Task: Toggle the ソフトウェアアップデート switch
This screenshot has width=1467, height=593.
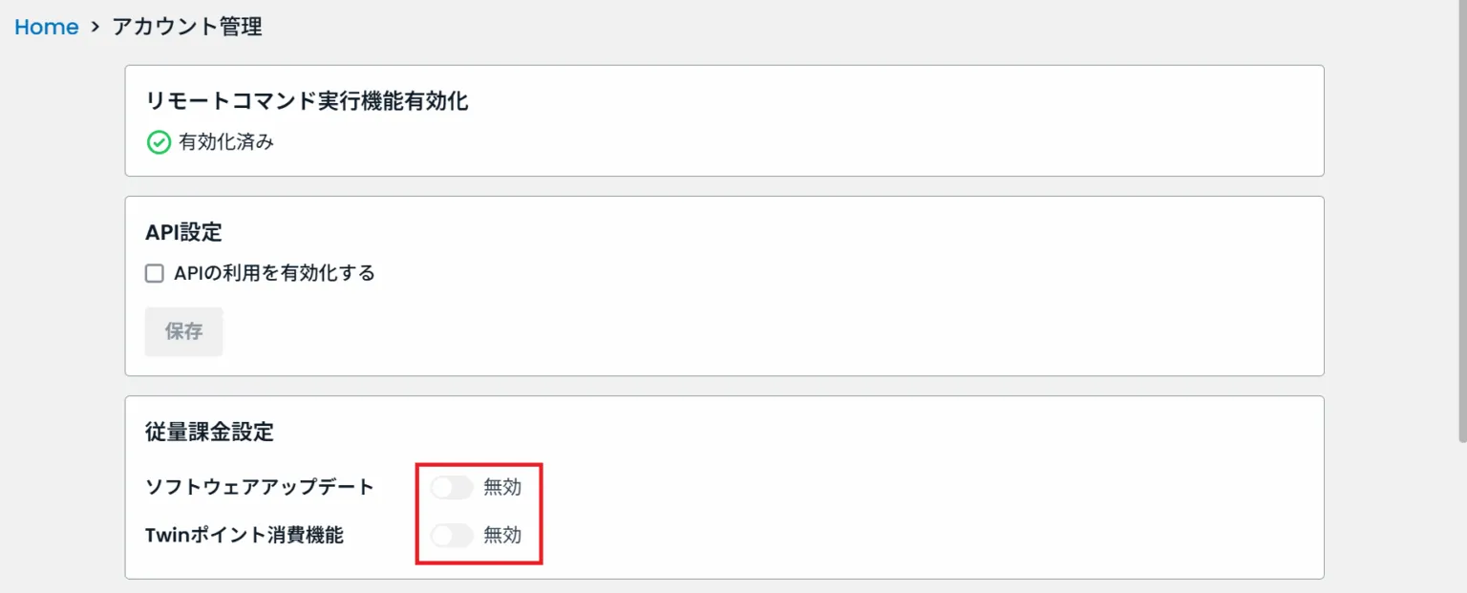Action: point(452,488)
